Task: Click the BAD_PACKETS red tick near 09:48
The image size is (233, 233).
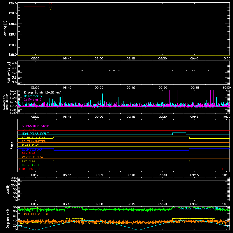Action: (201, 169)
